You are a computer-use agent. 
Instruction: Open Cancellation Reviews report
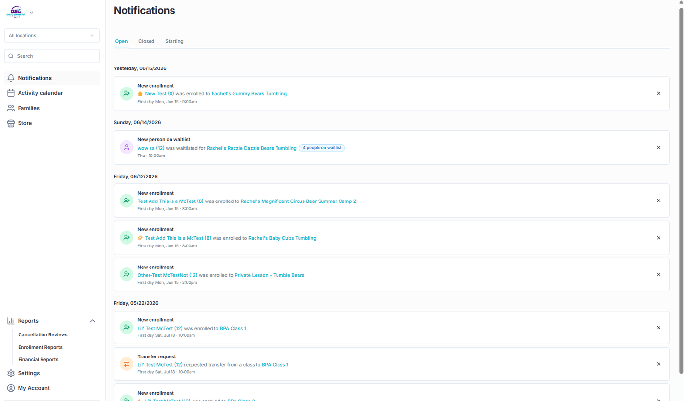[43, 335]
